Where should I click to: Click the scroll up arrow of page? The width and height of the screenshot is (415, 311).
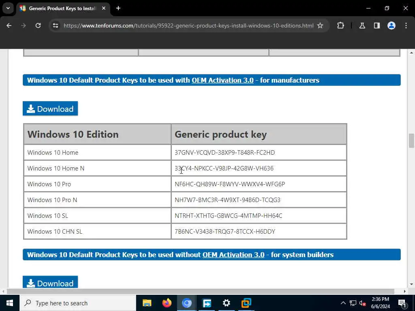pyautogui.click(x=411, y=53)
